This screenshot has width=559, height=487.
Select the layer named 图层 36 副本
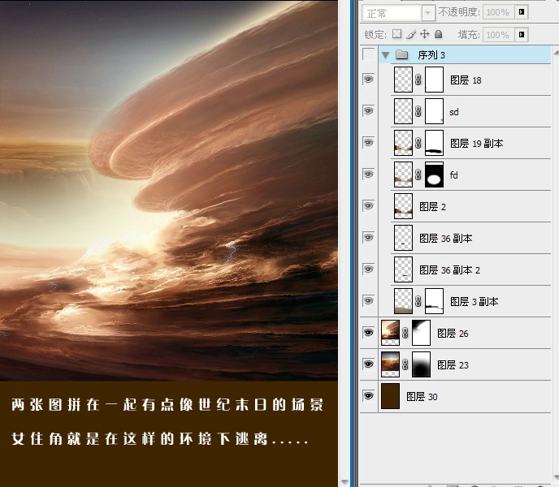[x=445, y=239]
